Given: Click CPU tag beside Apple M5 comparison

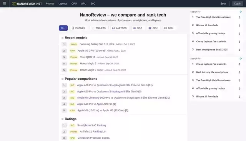Looking at the screenshot, I should click(x=72, y=111).
